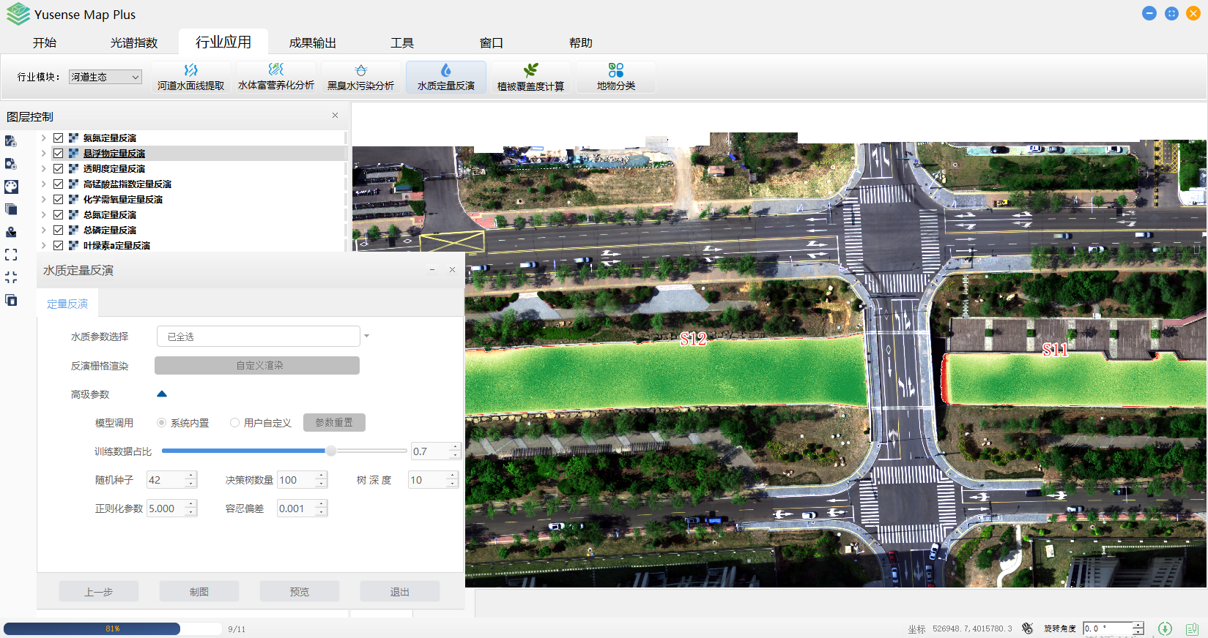Open the 成果输出 ribbon tab
The width and height of the screenshot is (1208, 638).
click(x=312, y=42)
